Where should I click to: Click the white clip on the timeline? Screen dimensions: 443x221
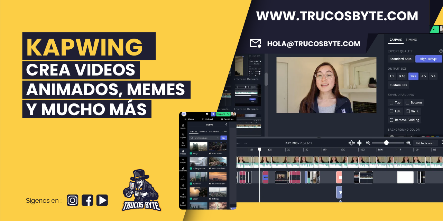coord(405,177)
